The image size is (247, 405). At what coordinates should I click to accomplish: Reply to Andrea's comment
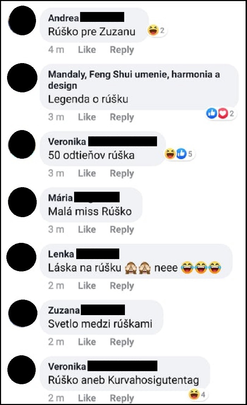(122, 50)
